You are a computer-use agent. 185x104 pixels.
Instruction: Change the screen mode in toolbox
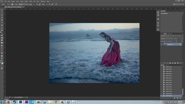pos(2,68)
